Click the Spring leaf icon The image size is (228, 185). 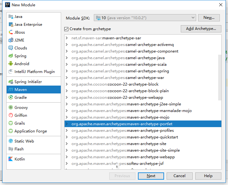click(11, 56)
